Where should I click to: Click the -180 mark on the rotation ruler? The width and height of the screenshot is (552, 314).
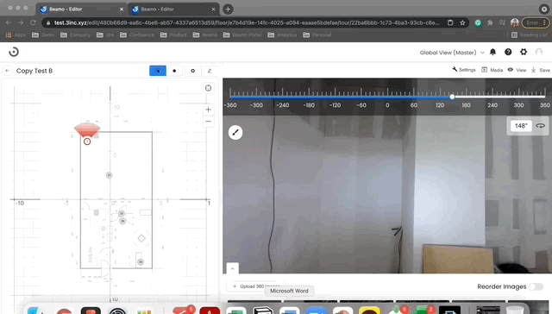coord(309,105)
